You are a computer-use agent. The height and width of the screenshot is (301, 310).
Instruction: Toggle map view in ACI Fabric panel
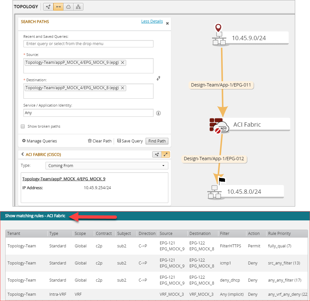pos(156,154)
